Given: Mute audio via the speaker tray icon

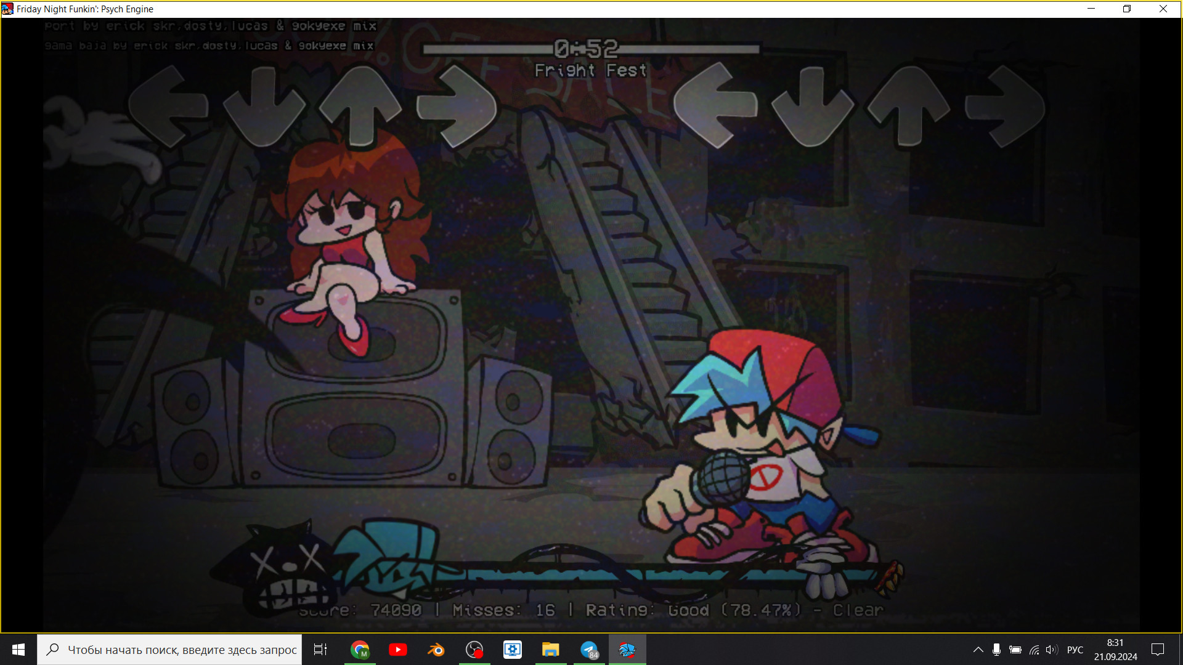Looking at the screenshot, I should (1051, 650).
